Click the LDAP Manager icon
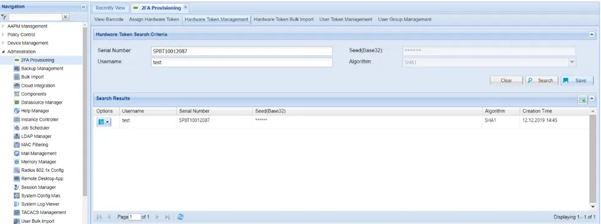The height and width of the screenshot is (224, 601). pos(17,136)
